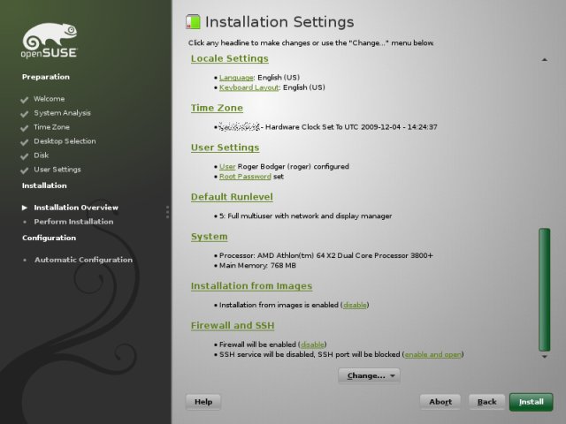Click the Configuration section heading
The image size is (566, 424).
pyautogui.click(x=50, y=238)
